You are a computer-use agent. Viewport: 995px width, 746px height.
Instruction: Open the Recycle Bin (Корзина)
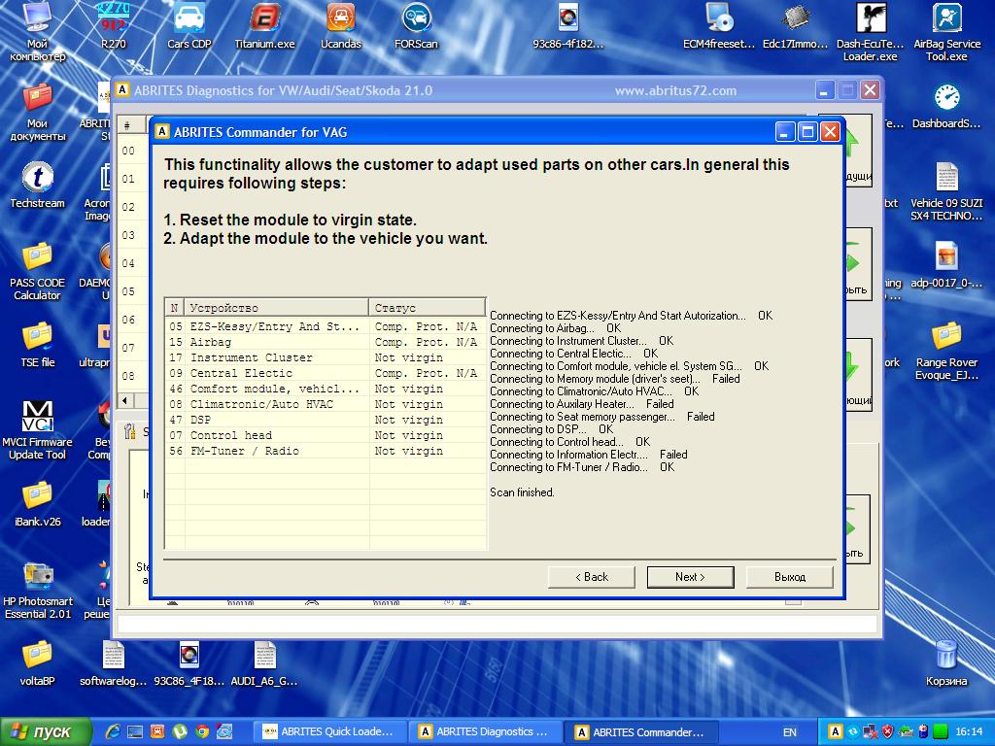946,663
